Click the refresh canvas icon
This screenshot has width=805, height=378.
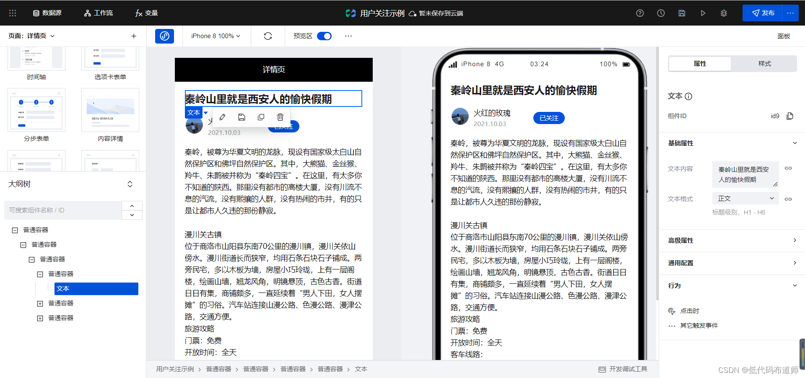point(268,36)
